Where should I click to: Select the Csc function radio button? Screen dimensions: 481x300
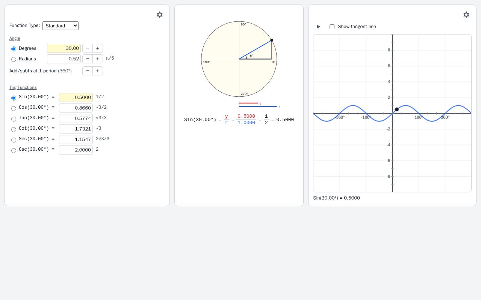click(x=14, y=150)
